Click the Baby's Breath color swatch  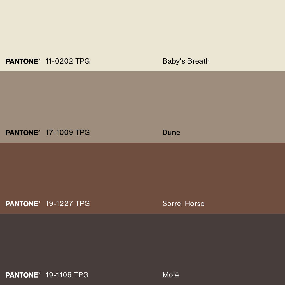(x=142, y=28)
